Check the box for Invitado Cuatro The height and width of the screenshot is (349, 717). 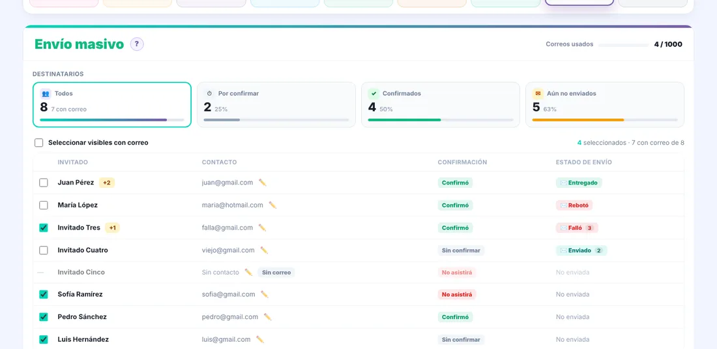(x=44, y=250)
